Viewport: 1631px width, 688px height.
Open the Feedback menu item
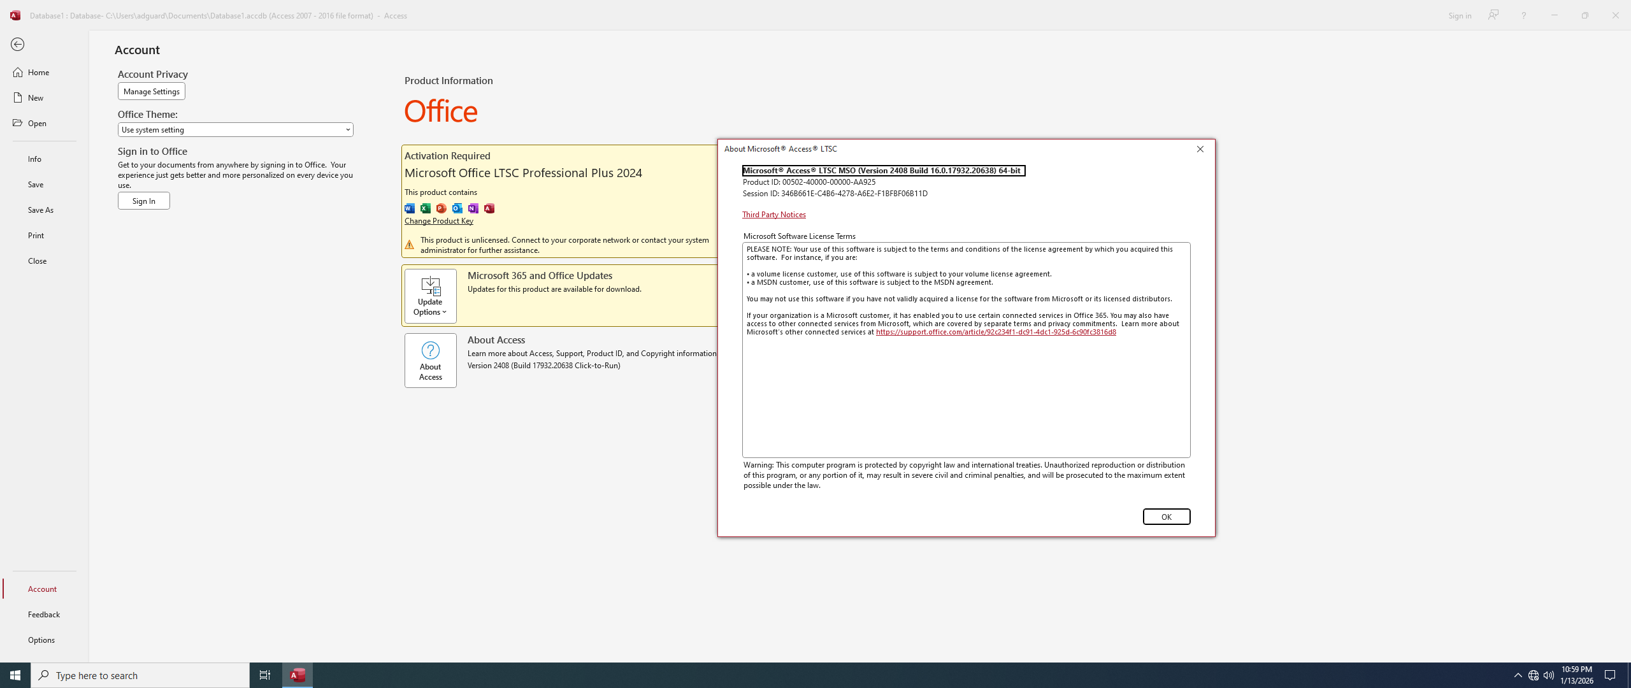(x=44, y=614)
